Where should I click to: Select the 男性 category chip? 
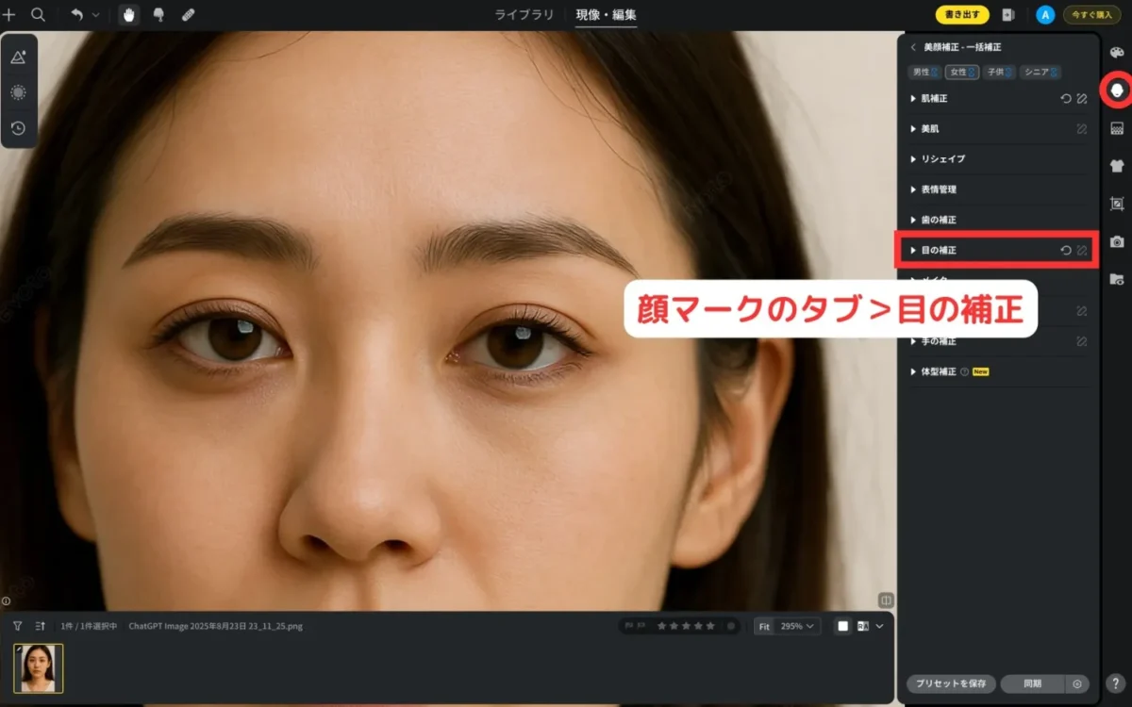tap(924, 72)
